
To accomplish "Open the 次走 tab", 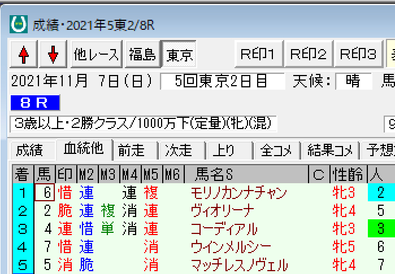I will click(183, 151).
